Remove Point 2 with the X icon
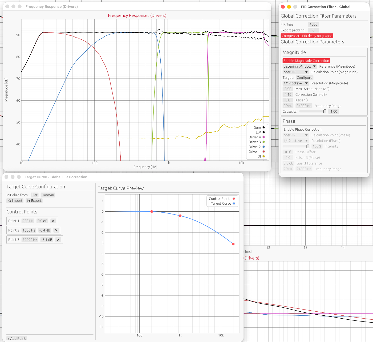 pyautogui.click(x=56, y=230)
